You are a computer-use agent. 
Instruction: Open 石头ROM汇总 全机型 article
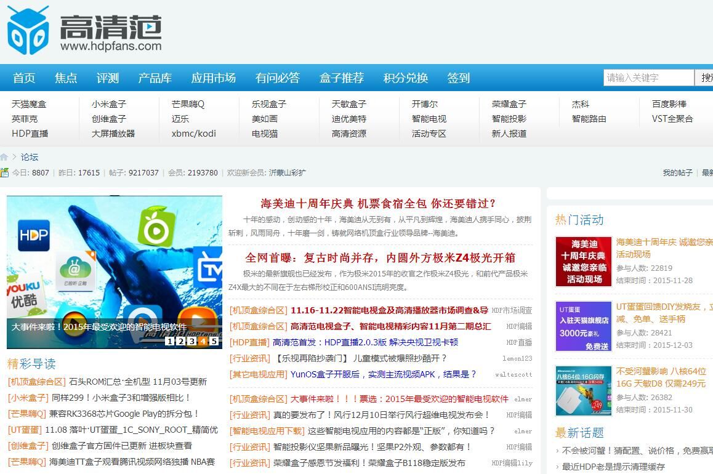point(138,382)
